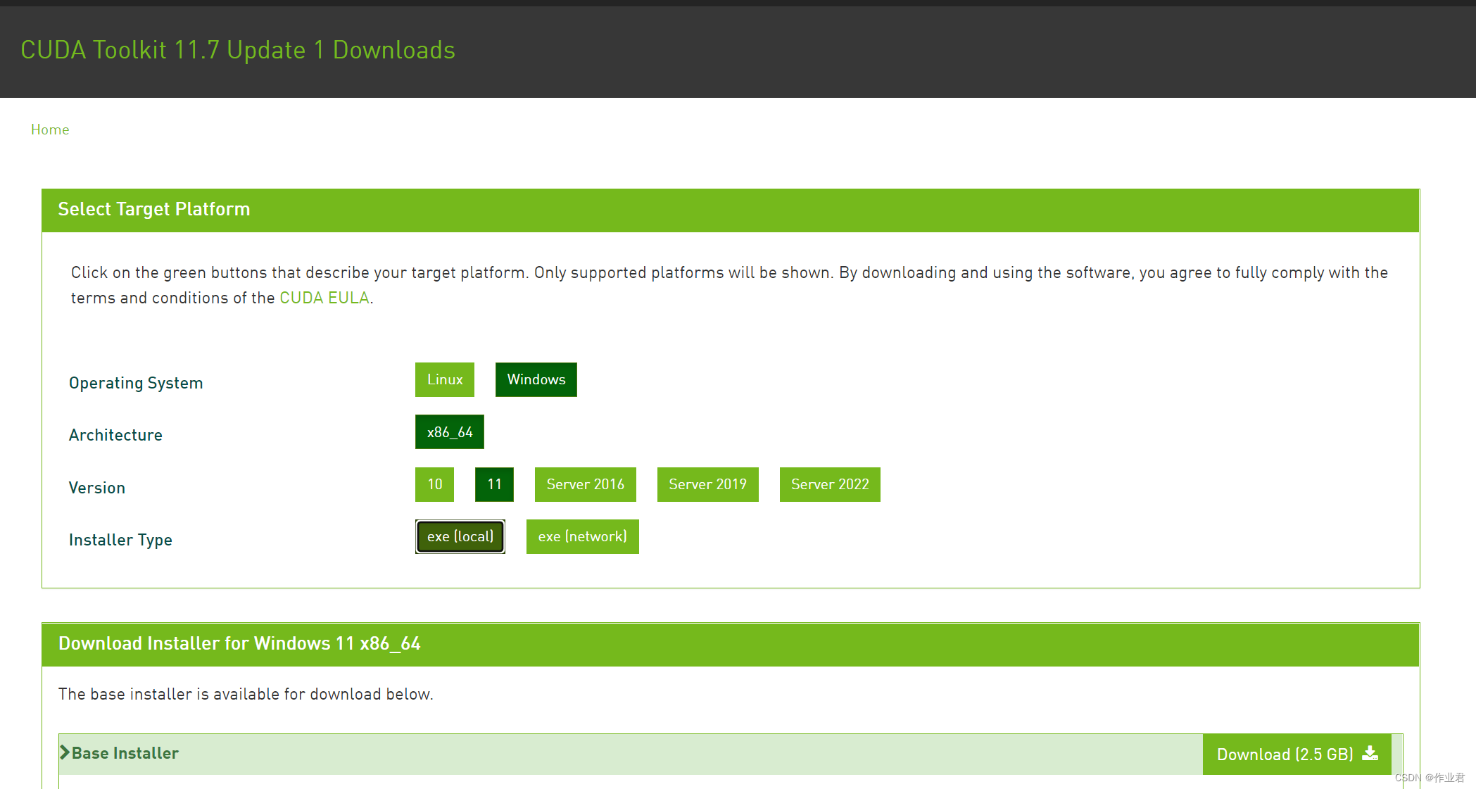1476x789 pixels.
Task: Click the Base Installer label text
Action: coord(125,753)
